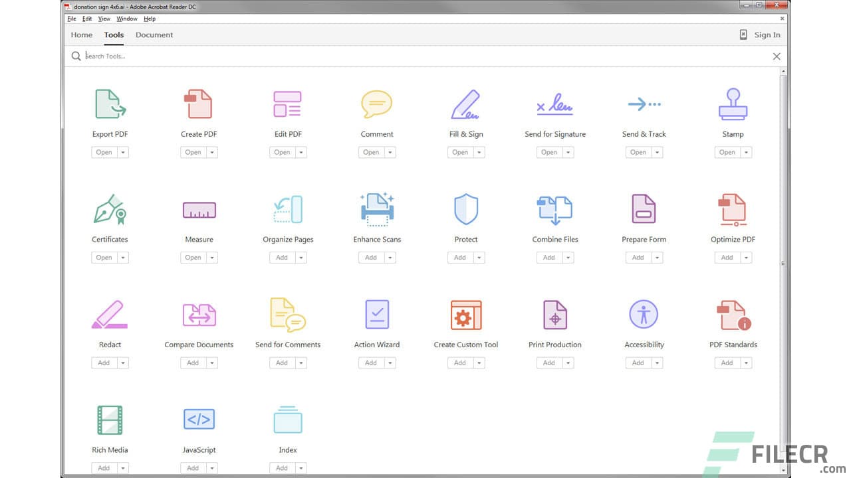Open the dropdown beside Comment's Open button

tap(390, 152)
